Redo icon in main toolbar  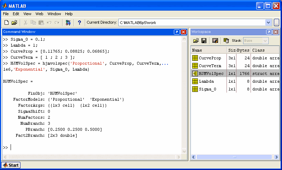pos(57,23)
